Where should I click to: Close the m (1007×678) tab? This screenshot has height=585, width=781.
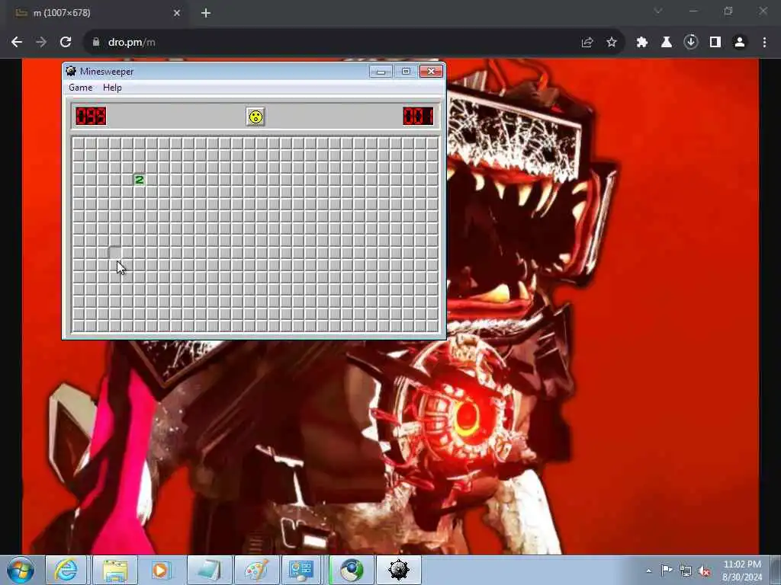(x=177, y=13)
